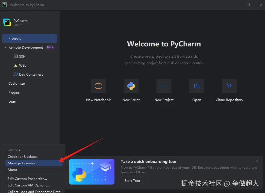
Task: Click the "Take a quick onboarding tour" heading
Action: [149, 162]
